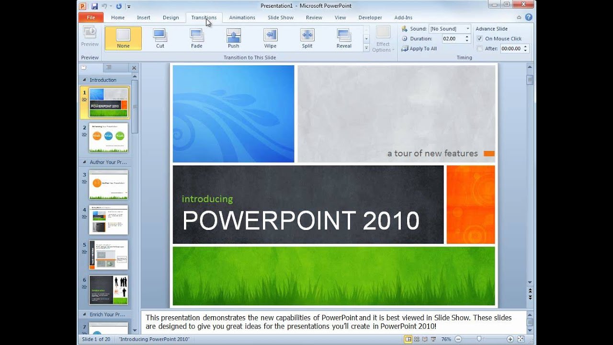The height and width of the screenshot is (345, 613).
Task: Select the Cut transition
Action: 160,38
